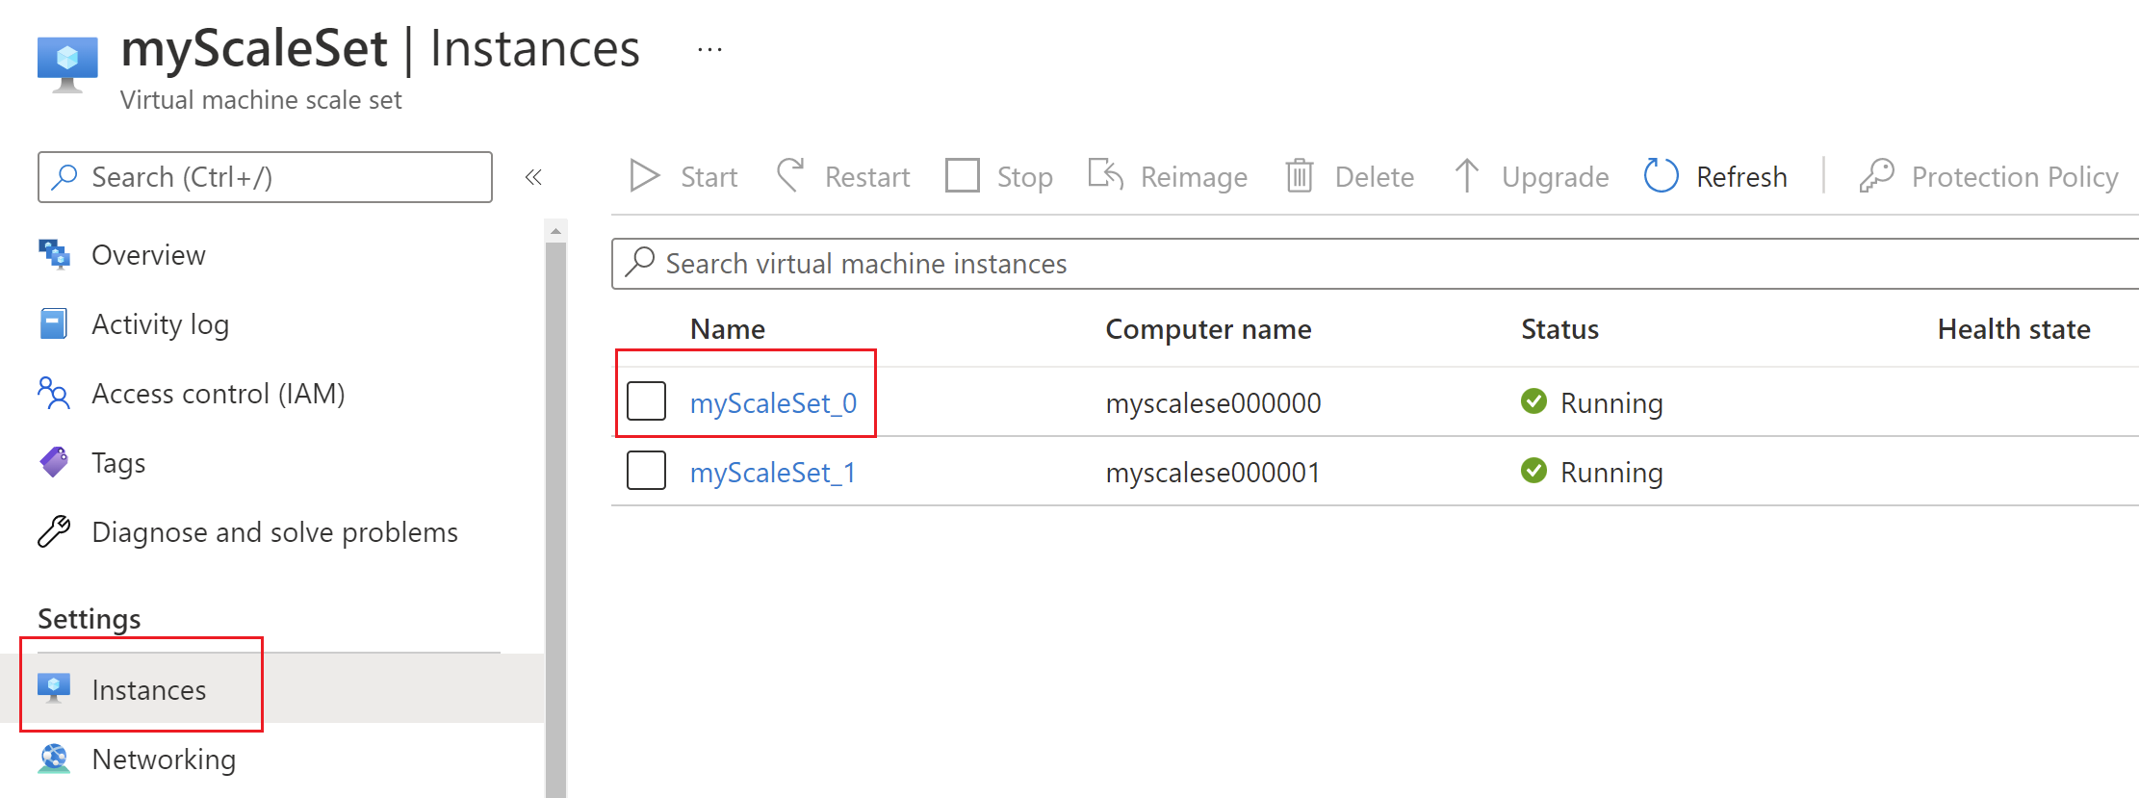Click the Protection Policy key icon
2139x798 pixels.
pos(1876,176)
